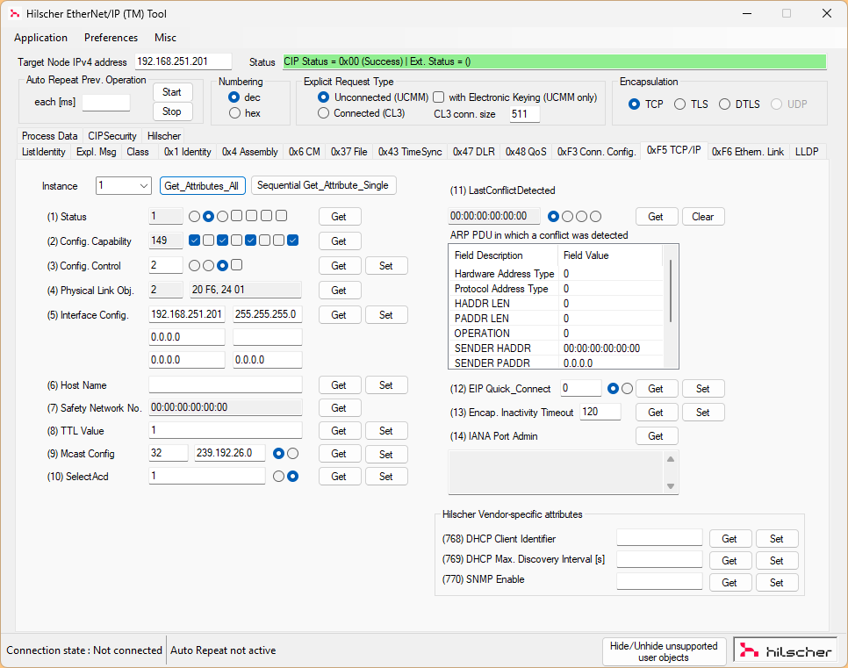
Task: Click the (8) TTL Value field
Action: point(226,430)
